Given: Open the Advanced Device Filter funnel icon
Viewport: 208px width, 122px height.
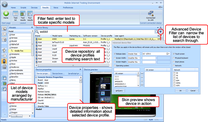Looking at the screenshot, I should coord(161,32).
